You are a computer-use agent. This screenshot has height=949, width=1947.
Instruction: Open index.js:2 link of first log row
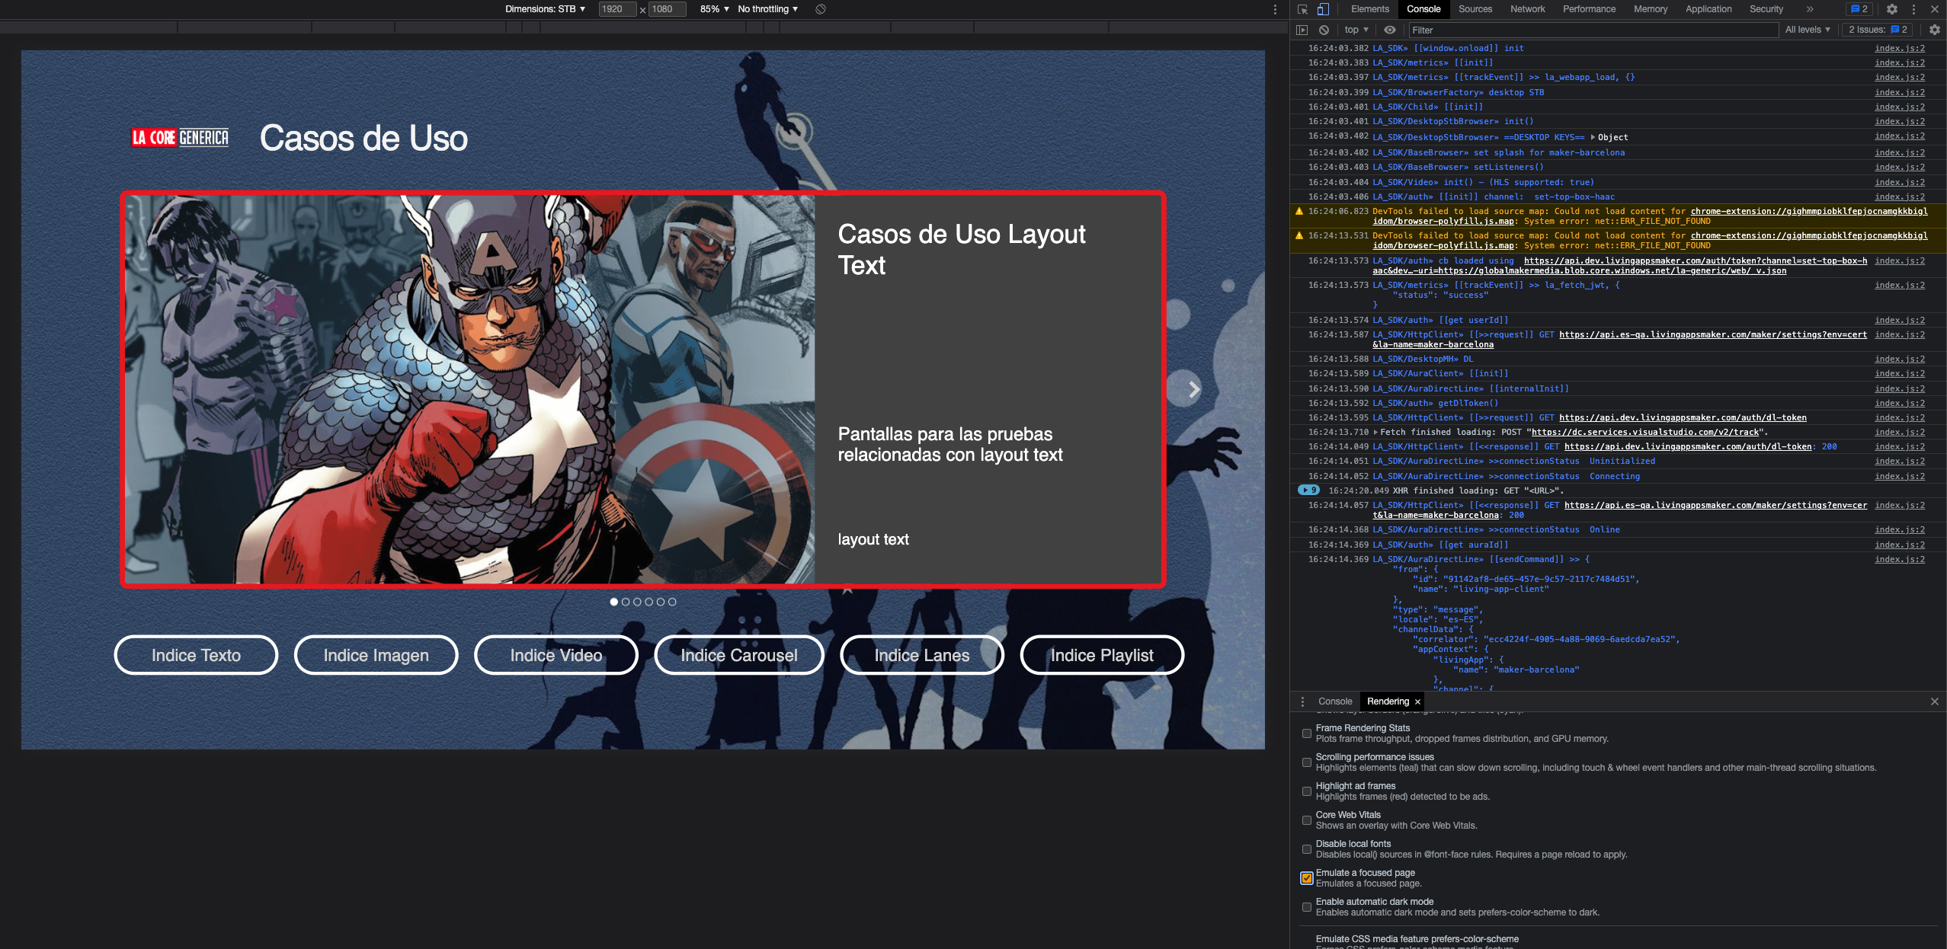click(x=1899, y=48)
